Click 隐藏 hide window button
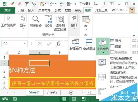The image size is (138, 102). [x=116, y=46]
